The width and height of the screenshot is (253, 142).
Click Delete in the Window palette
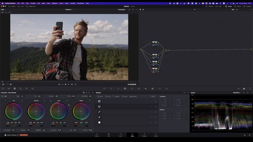pyautogui.click(x=153, y=96)
